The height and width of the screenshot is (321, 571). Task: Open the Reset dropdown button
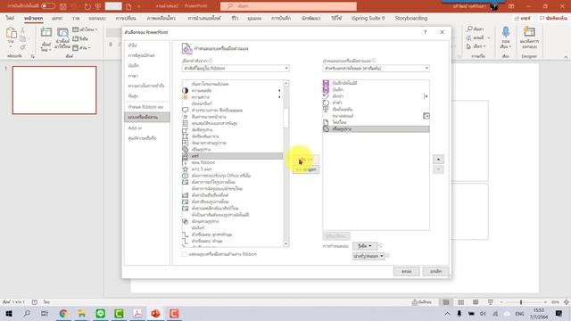click(365, 246)
